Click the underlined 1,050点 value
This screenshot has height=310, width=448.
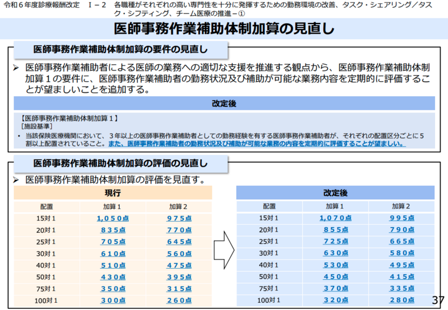point(113,218)
